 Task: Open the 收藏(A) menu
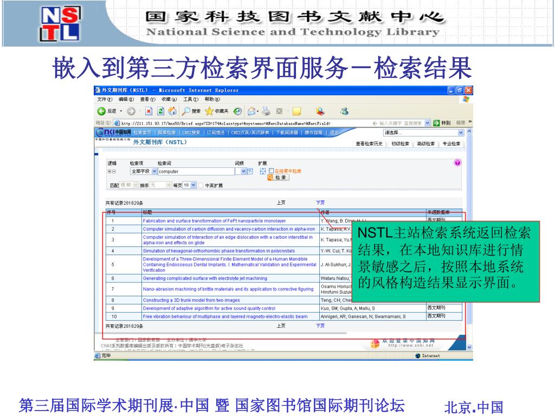(x=169, y=100)
